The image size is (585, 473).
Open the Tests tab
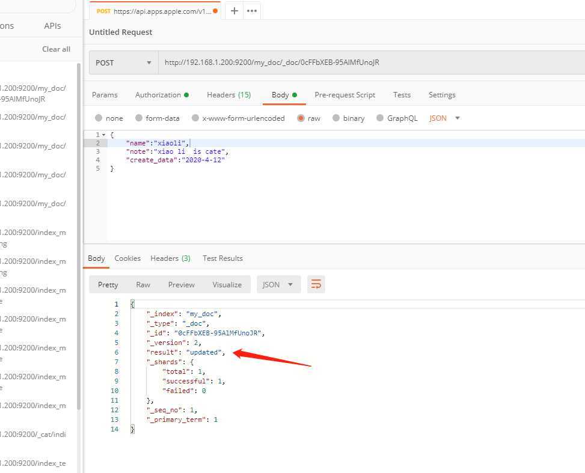[x=402, y=95]
